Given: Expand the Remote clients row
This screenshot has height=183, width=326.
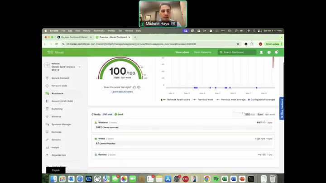Looking at the screenshot, I should [x=183, y=155].
